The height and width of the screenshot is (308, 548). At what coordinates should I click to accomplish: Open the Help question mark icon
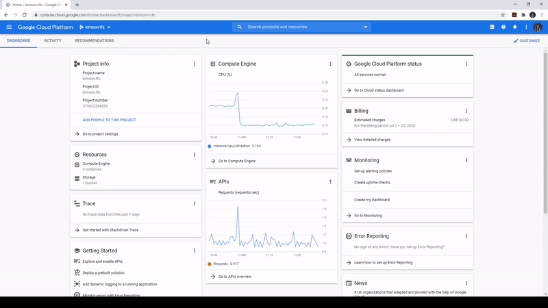[503, 27]
